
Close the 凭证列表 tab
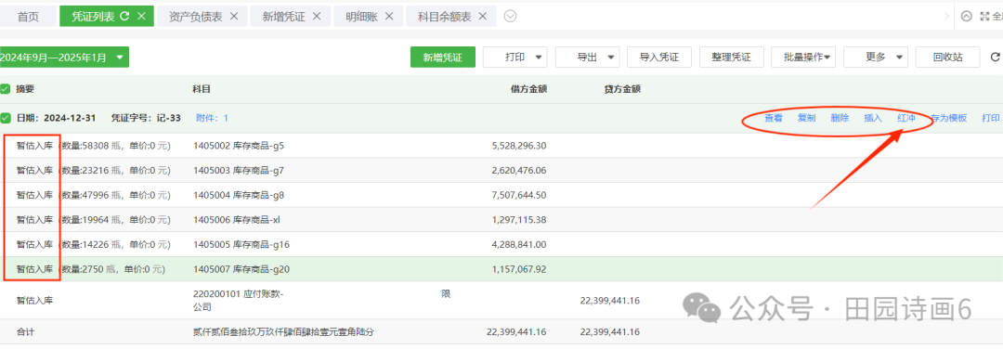pyautogui.click(x=142, y=17)
